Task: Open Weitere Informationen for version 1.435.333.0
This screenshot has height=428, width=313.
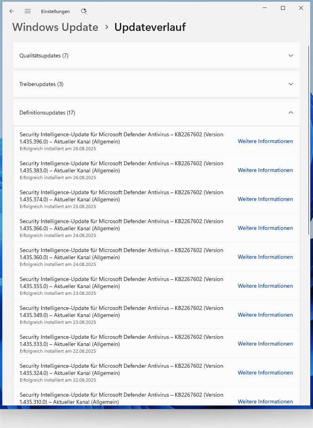Action: click(265, 344)
